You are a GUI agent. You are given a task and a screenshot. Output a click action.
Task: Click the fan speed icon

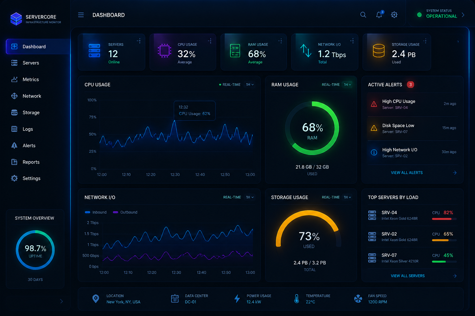(x=358, y=298)
